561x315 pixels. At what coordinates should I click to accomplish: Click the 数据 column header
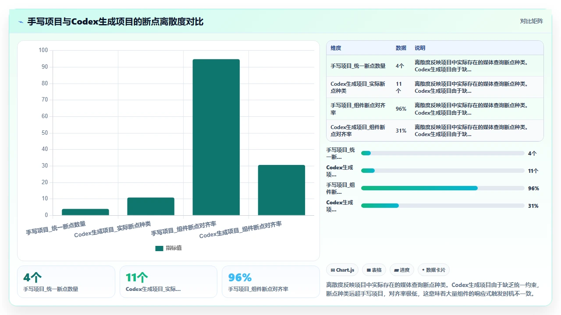coord(401,48)
